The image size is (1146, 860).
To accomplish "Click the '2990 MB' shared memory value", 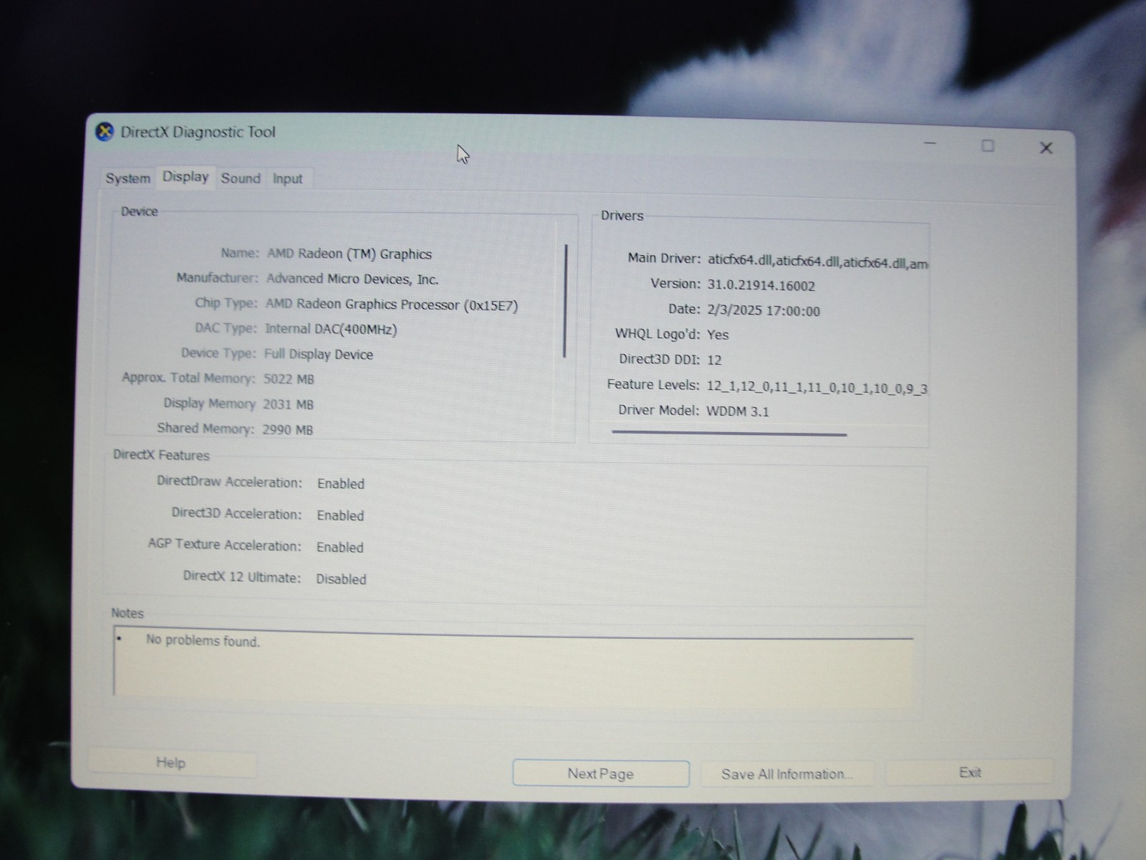I will point(287,430).
